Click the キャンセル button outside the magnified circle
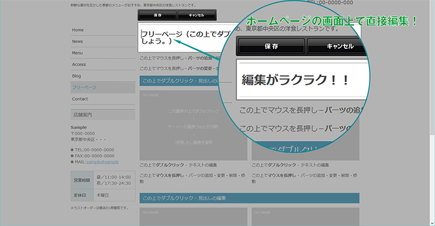The image size is (435, 226). (x=196, y=15)
